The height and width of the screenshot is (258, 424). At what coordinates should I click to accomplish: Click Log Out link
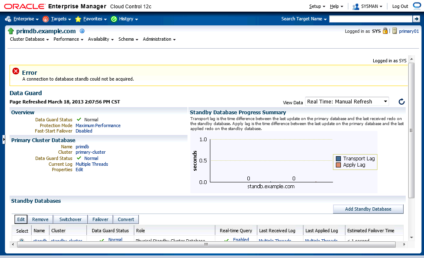tap(400, 6)
